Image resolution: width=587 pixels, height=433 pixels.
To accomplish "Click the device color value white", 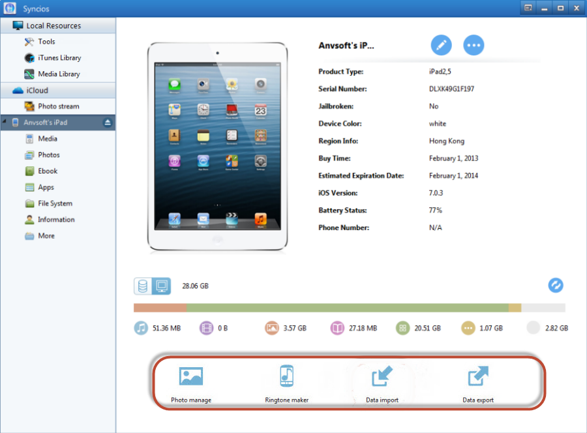I will [x=438, y=123].
